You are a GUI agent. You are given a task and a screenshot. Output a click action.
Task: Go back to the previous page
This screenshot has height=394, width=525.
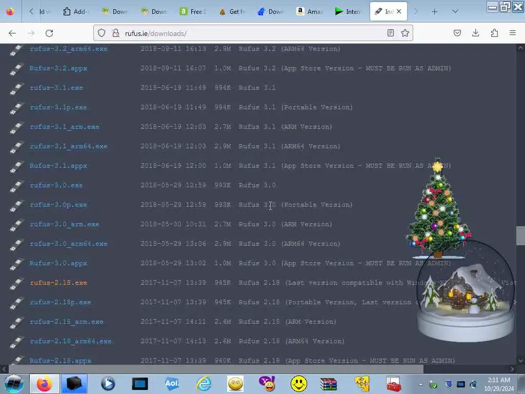tap(12, 33)
